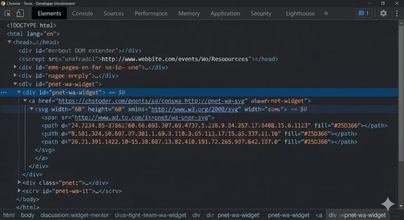Show more tabs with the double-chevron
Screen dimensions: 404x220
(326, 13)
